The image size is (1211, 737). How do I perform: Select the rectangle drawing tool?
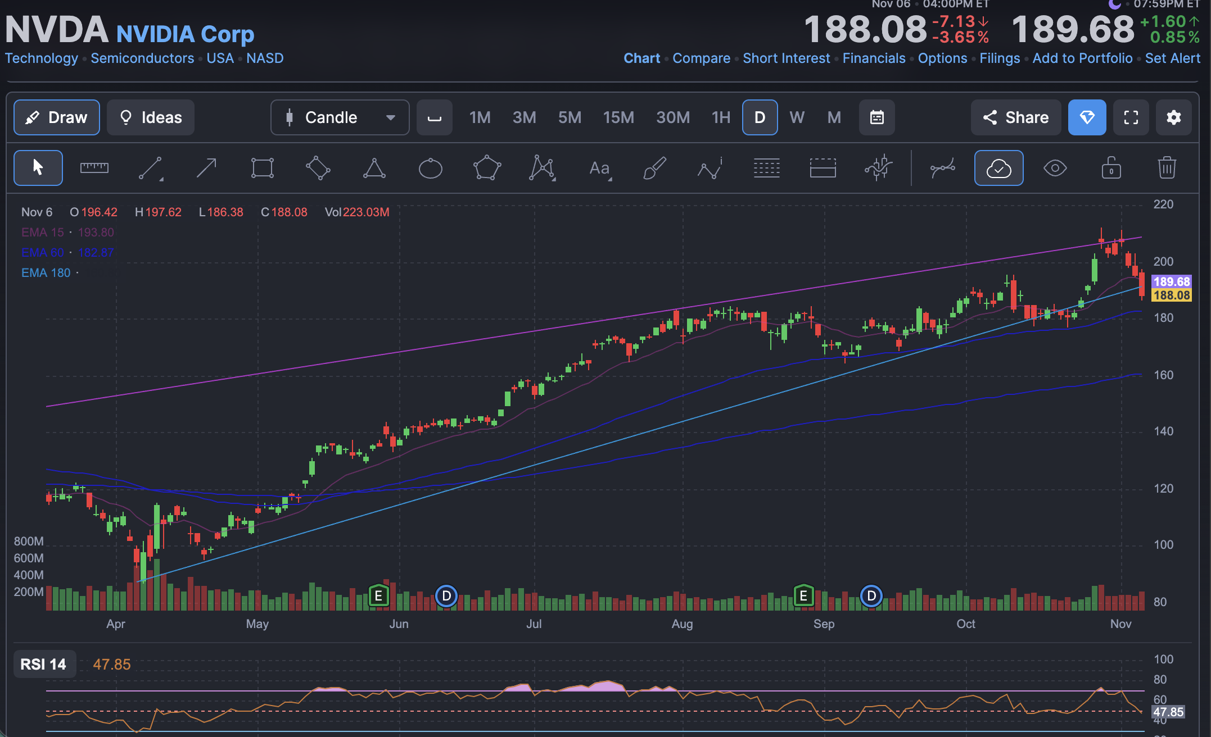(x=263, y=168)
